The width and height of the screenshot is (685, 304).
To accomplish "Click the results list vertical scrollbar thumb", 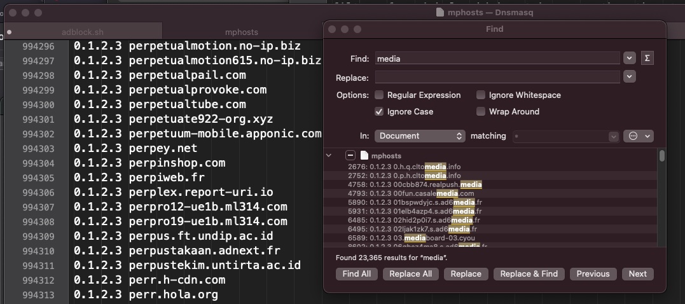I will coord(662,156).
